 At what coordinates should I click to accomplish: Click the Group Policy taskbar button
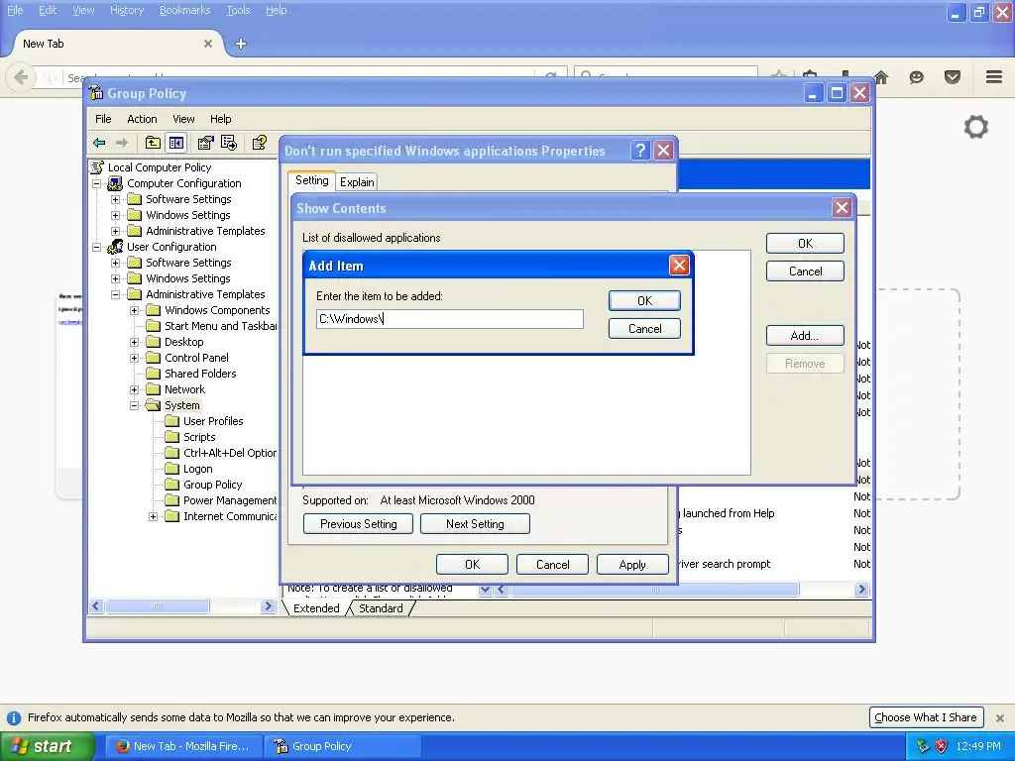point(343,746)
